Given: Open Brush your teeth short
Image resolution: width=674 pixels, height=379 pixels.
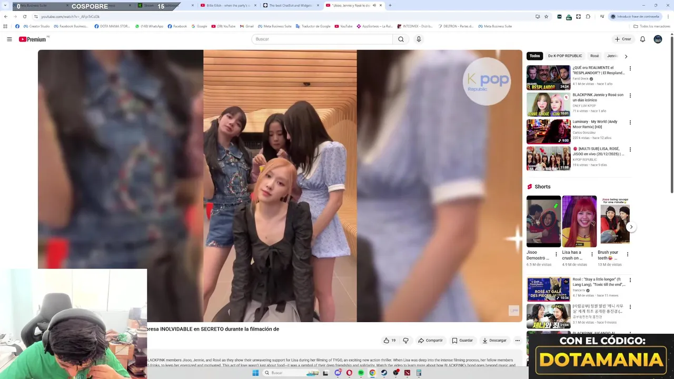Looking at the screenshot, I should click(614, 221).
